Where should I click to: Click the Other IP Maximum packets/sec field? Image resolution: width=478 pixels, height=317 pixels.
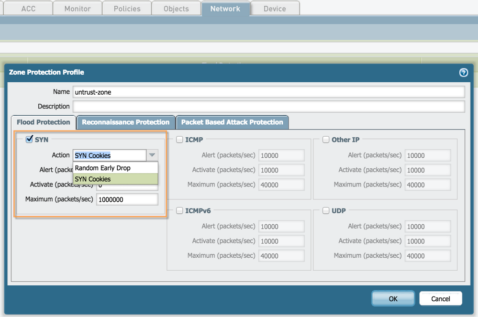[x=428, y=185]
